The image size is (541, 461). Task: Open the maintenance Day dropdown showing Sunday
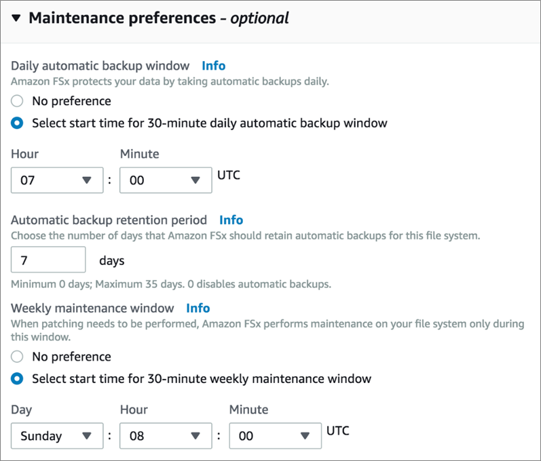pos(56,436)
